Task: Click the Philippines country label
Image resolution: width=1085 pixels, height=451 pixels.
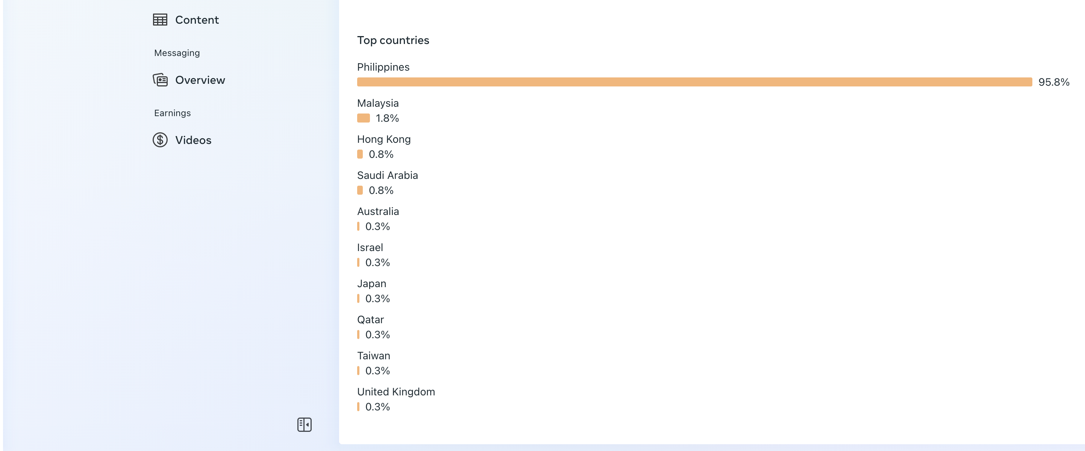Action: click(x=383, y=67)
